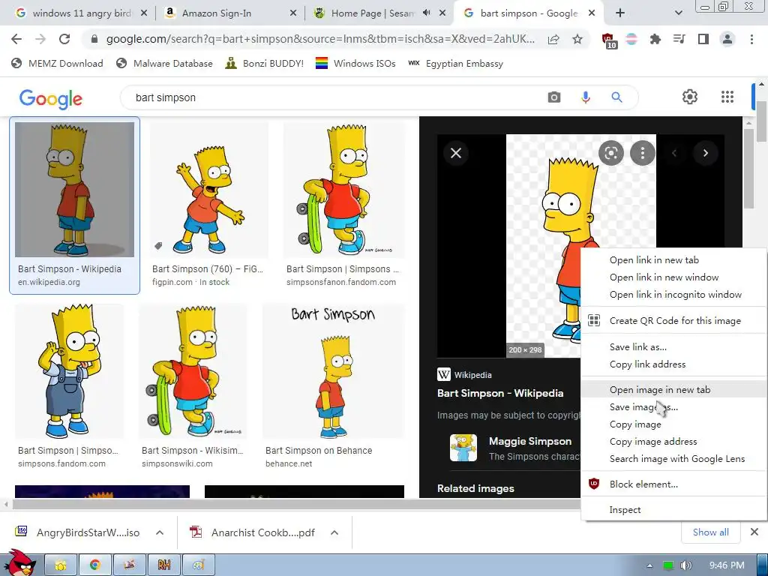The image size is (768, 576).
Task: Open the preview panel more options
Action: tap(642, 153)
